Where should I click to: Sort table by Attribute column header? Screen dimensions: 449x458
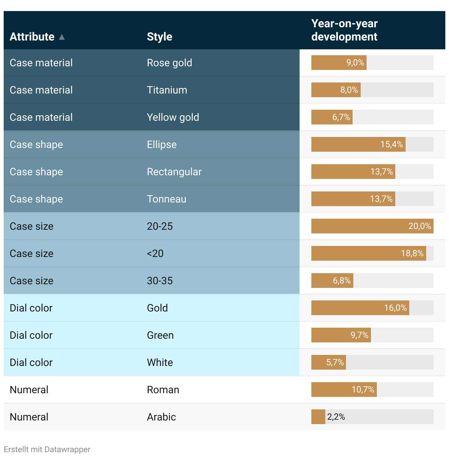[x=32, y=37]
